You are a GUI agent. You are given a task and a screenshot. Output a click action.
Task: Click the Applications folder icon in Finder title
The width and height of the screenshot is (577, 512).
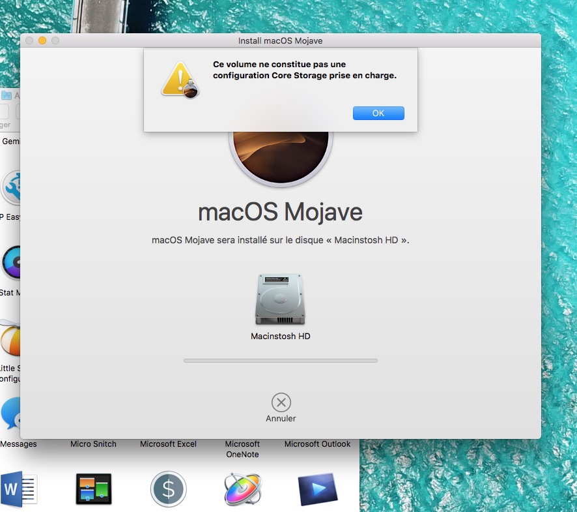[7, 95]
